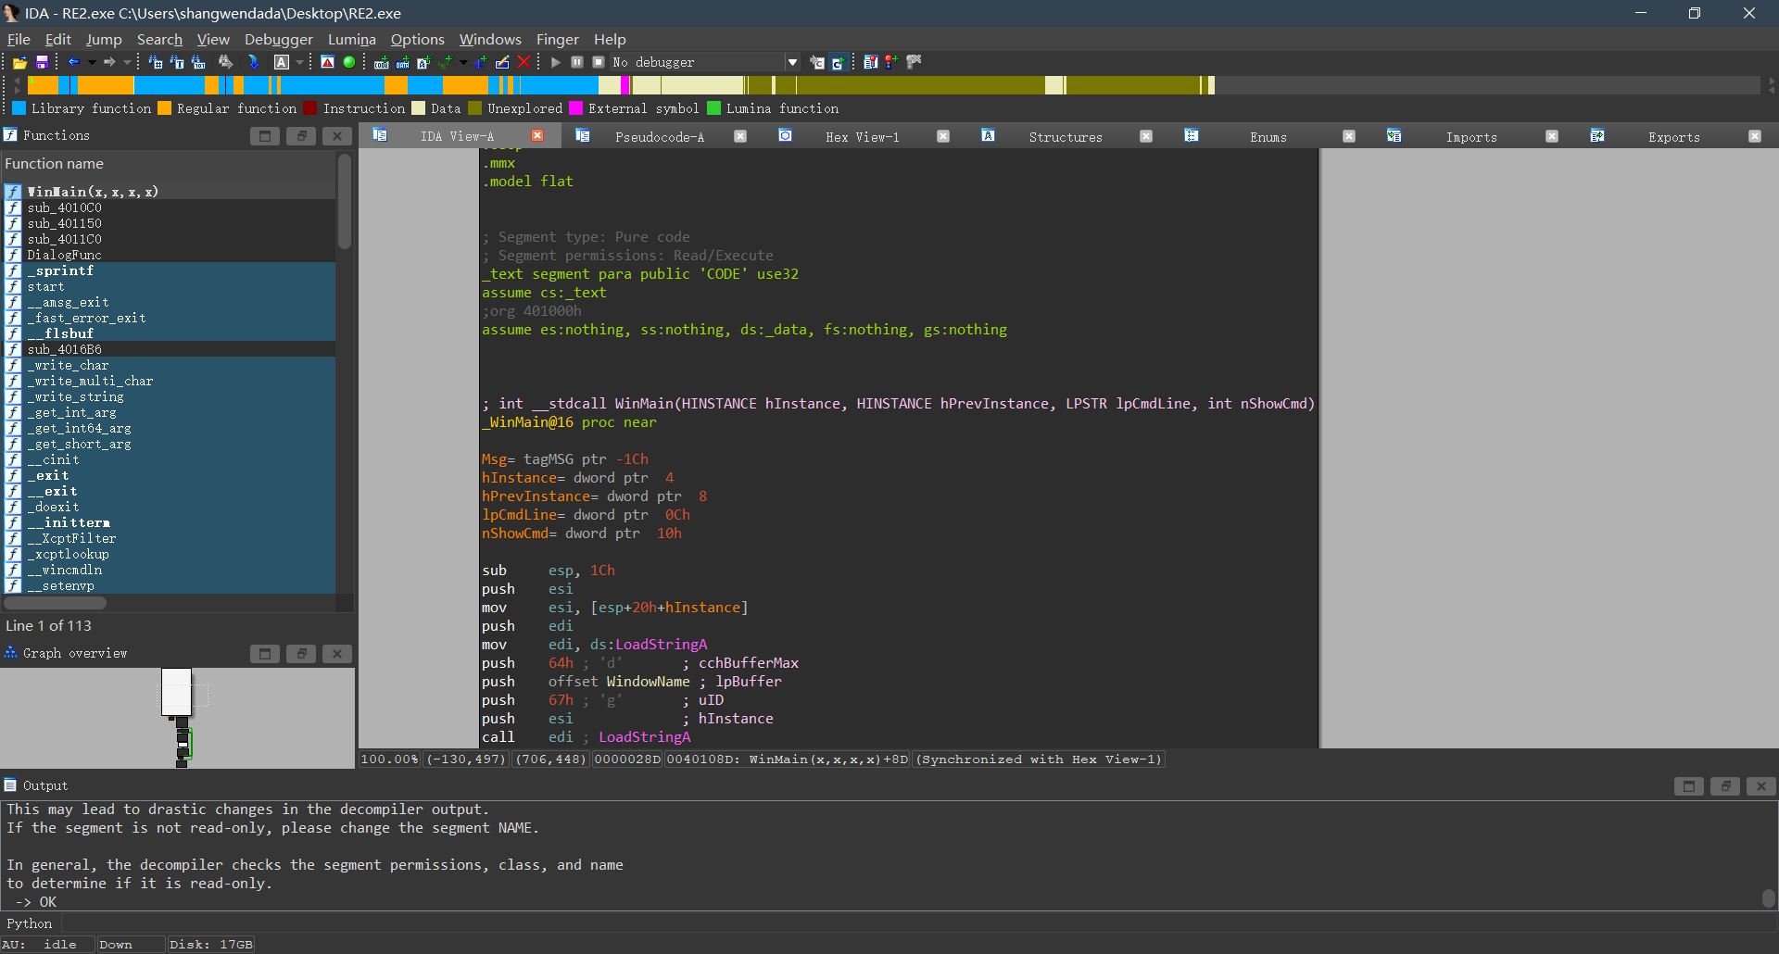Click the External symbol magenta legend swatch
Image resolution: width=1779 pixels, height=954 pixels.
[x=576, y=108]
